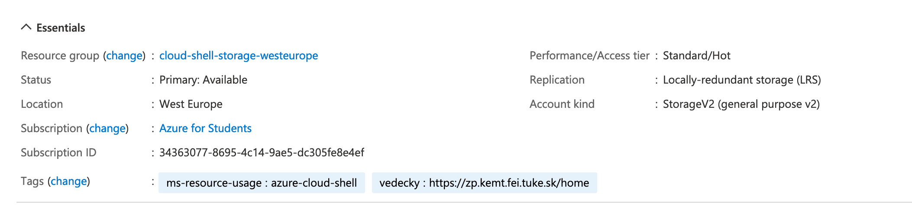Click the Subscription ID value
Screen dimensions: 912x207
pyautogui.click(x=262, y=153)
